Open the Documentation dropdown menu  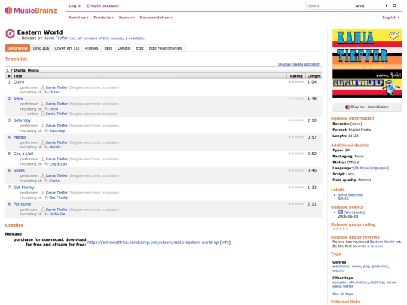156,17
